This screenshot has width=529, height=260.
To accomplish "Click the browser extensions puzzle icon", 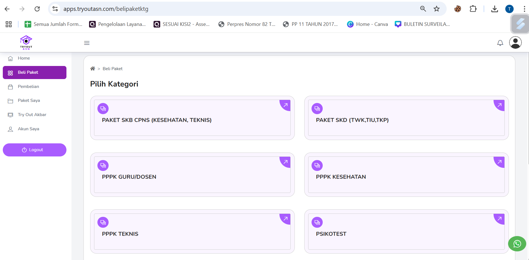I will pos(473,9).
